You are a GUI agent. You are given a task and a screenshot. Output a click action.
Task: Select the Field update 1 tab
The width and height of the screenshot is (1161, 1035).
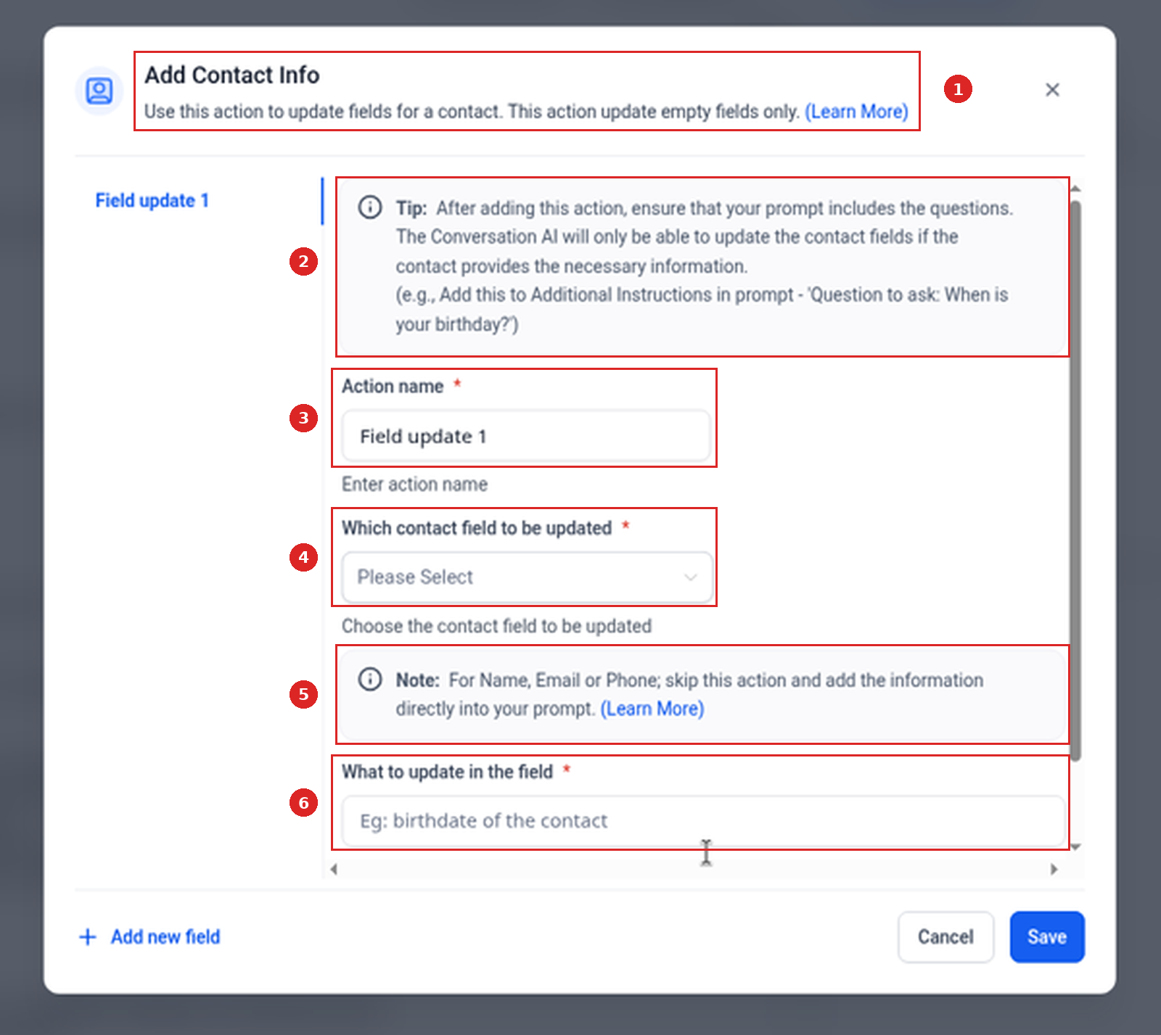pyautogui.click(x=152, y=201)
